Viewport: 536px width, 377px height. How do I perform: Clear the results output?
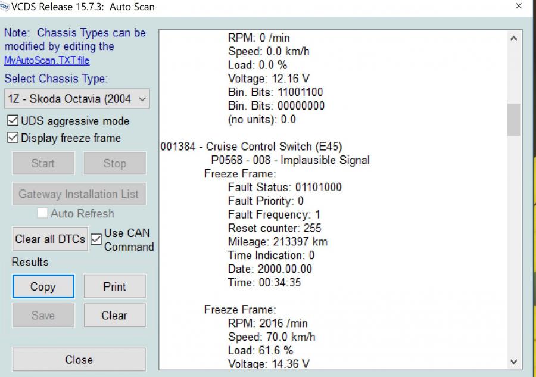114,315
